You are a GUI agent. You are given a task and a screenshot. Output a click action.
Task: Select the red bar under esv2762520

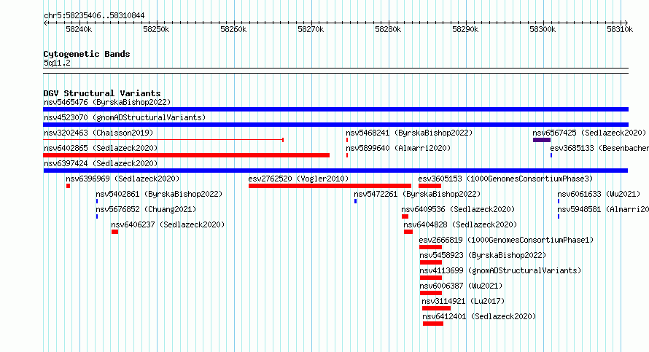[x=330, y=186]
